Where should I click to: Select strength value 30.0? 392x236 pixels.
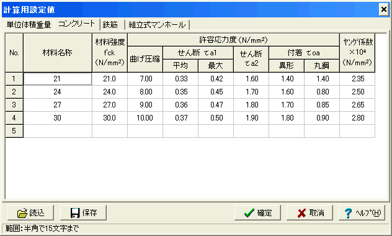point(110,118)
